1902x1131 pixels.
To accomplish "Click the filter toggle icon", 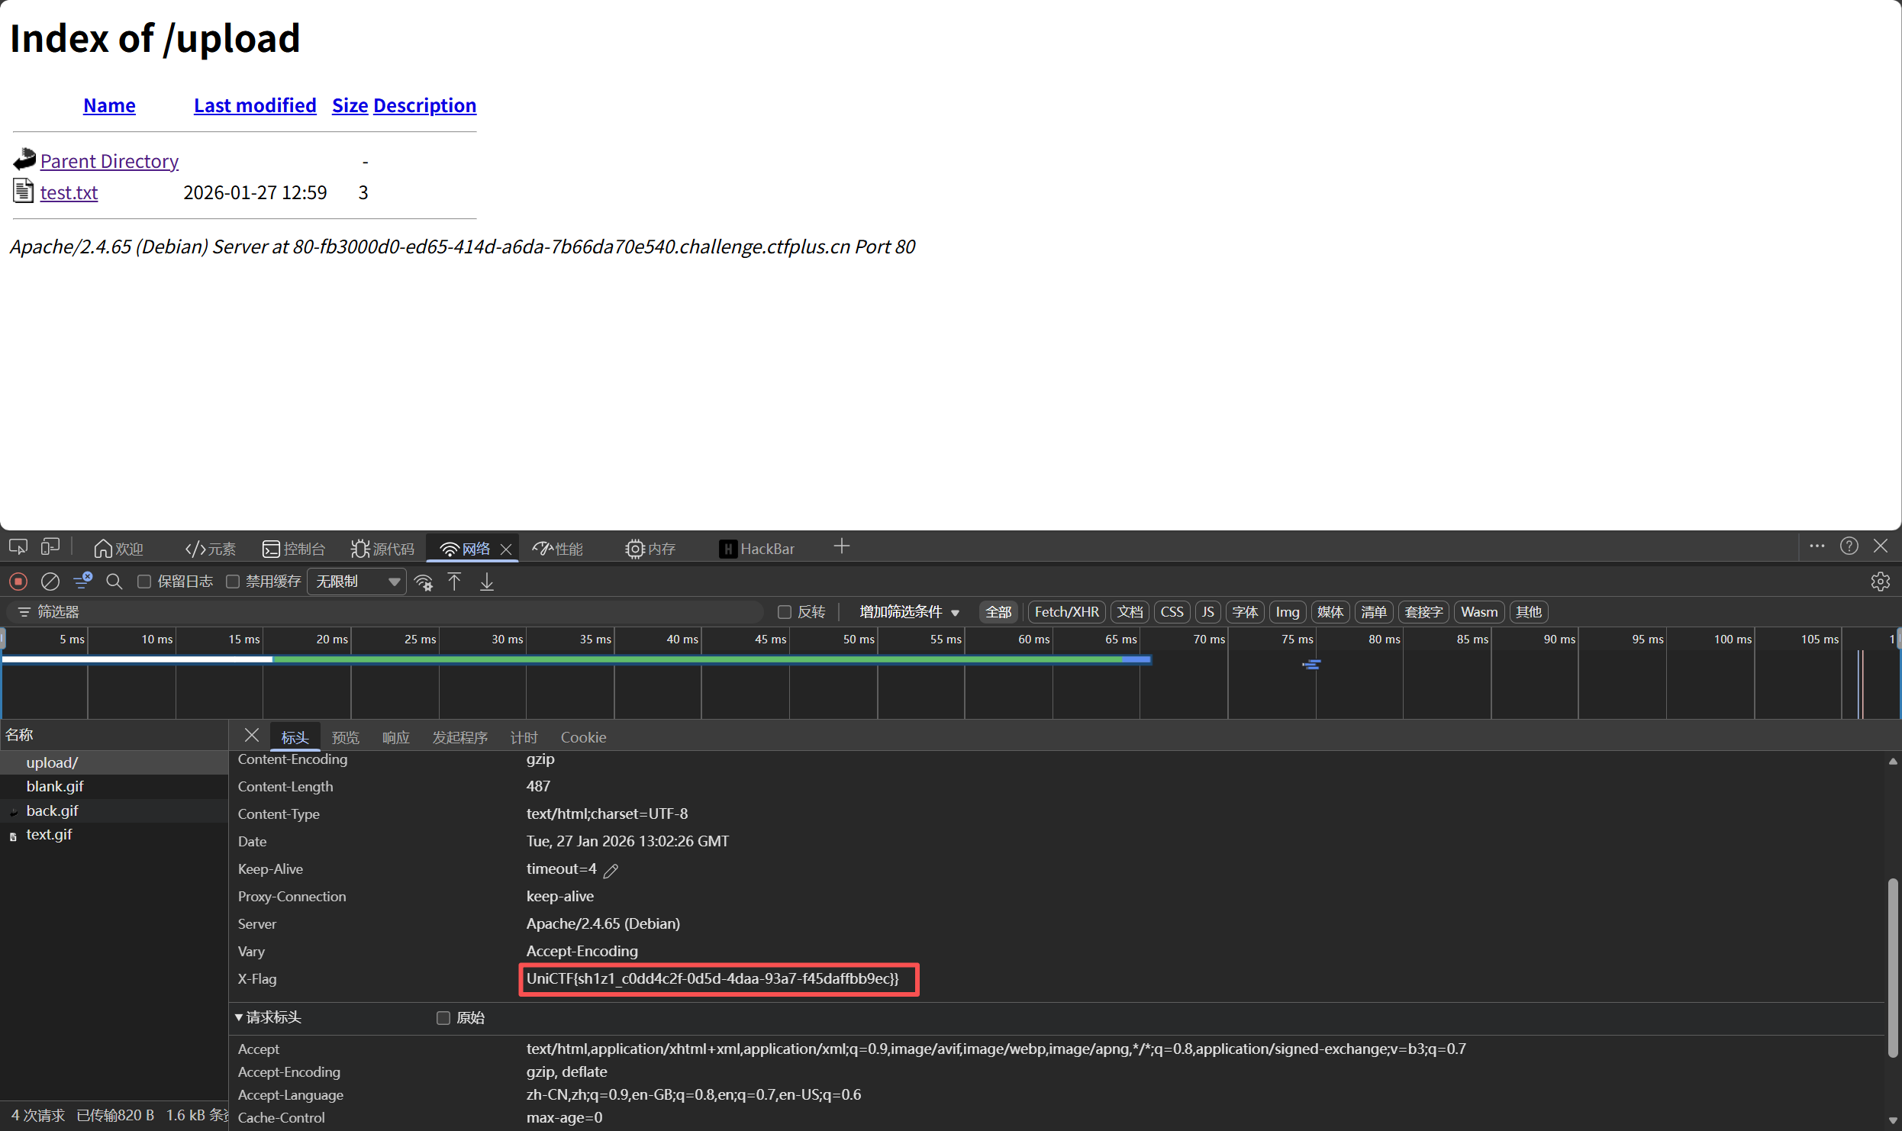I will pyautogui.click(x=82, y=582).
